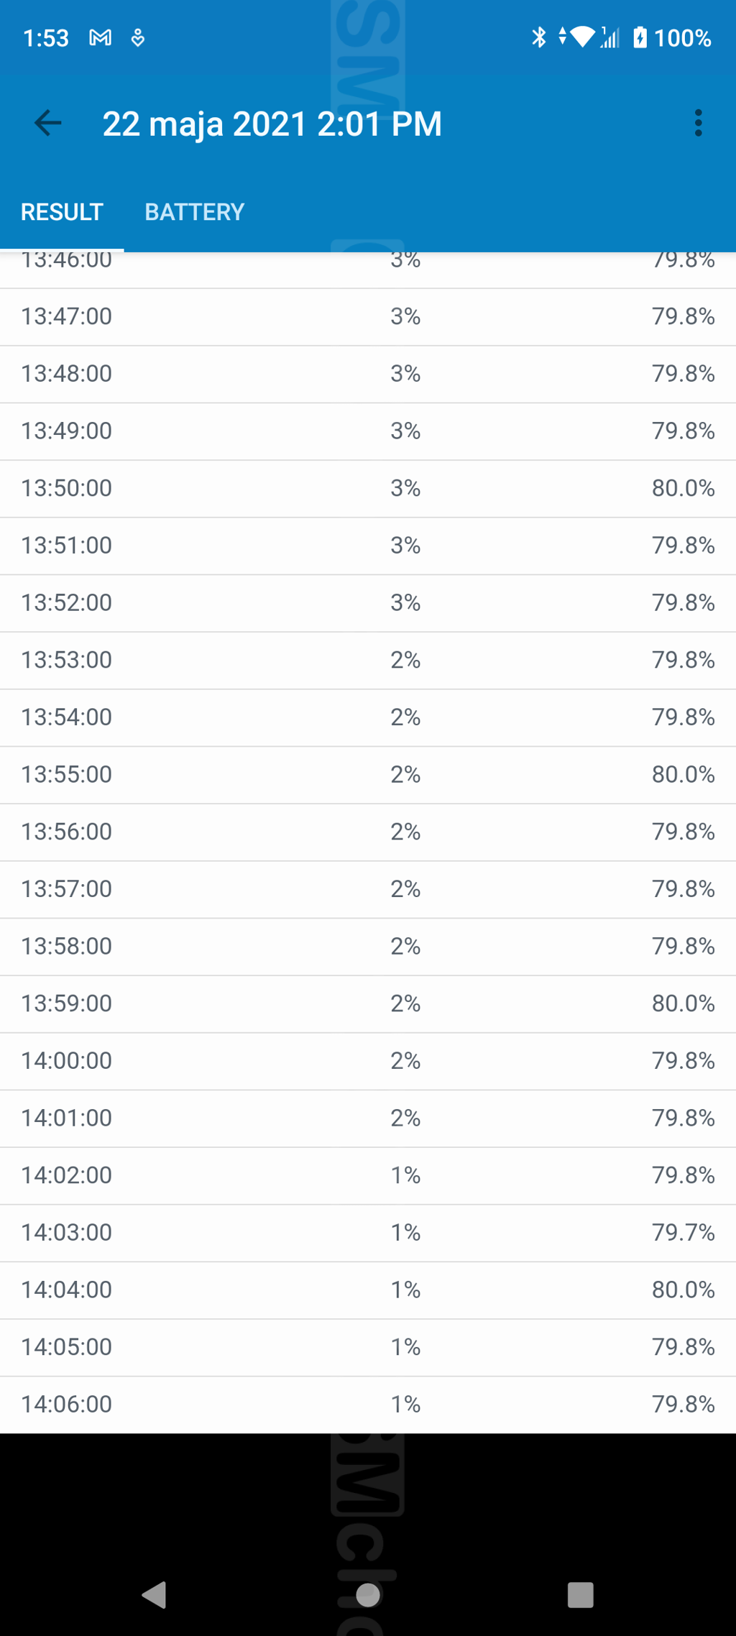Open the three-dot overflow menu
Viewport: 736px width, 1636px height.
[x=698, y=123]
